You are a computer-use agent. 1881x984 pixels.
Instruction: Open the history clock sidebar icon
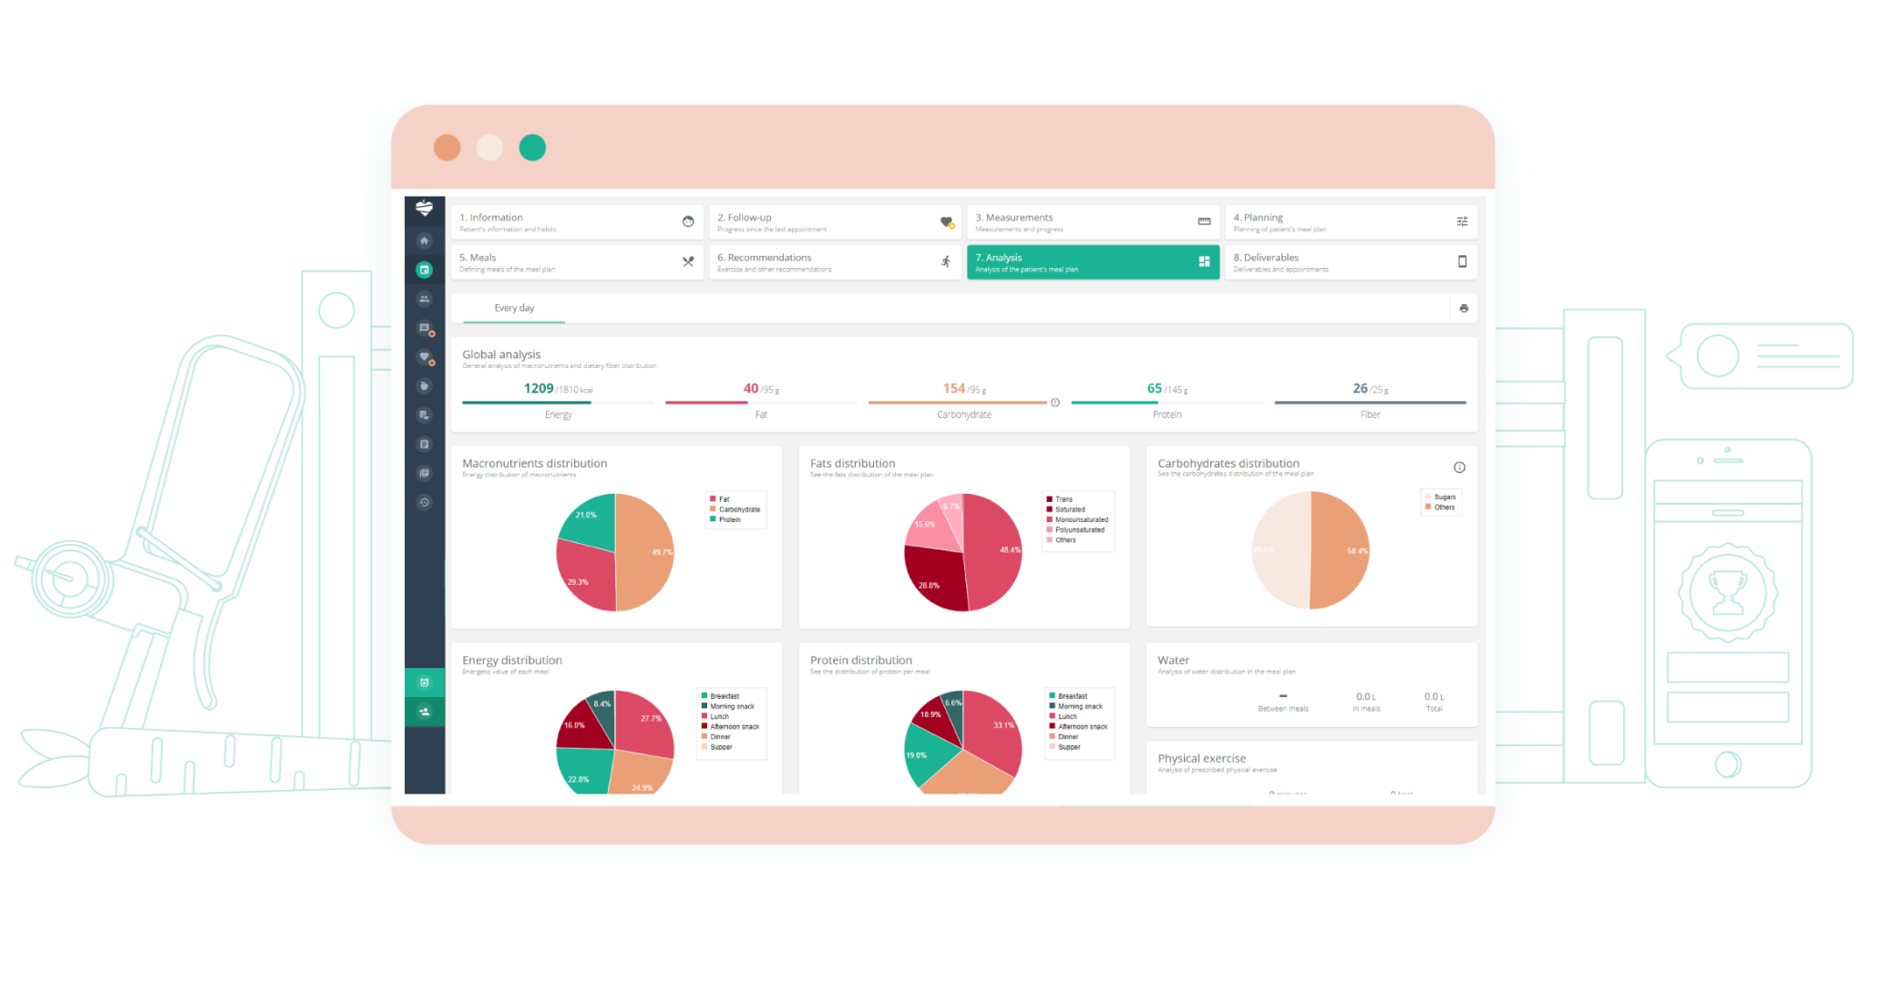click(424, 502)
